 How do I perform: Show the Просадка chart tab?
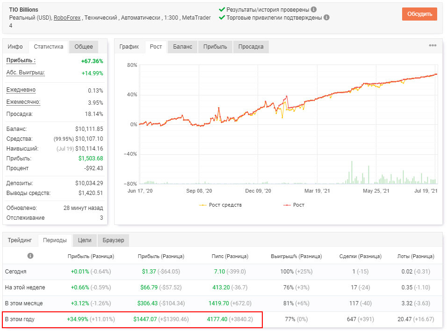point(251,47)
